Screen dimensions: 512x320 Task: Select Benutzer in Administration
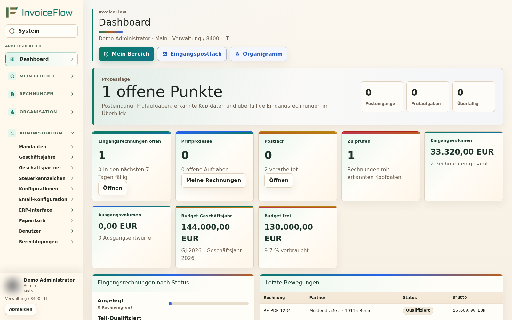[x=46, y=231]
